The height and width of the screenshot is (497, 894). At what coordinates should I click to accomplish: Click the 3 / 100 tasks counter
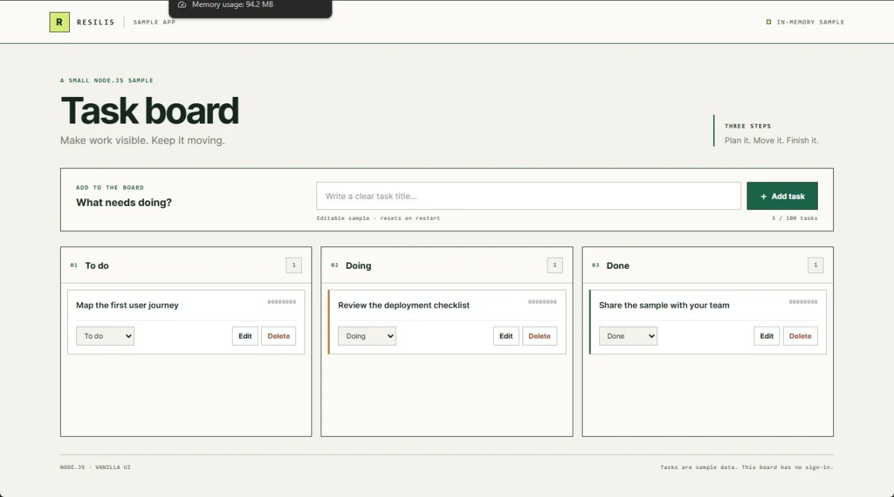click(x=795, y=218)
